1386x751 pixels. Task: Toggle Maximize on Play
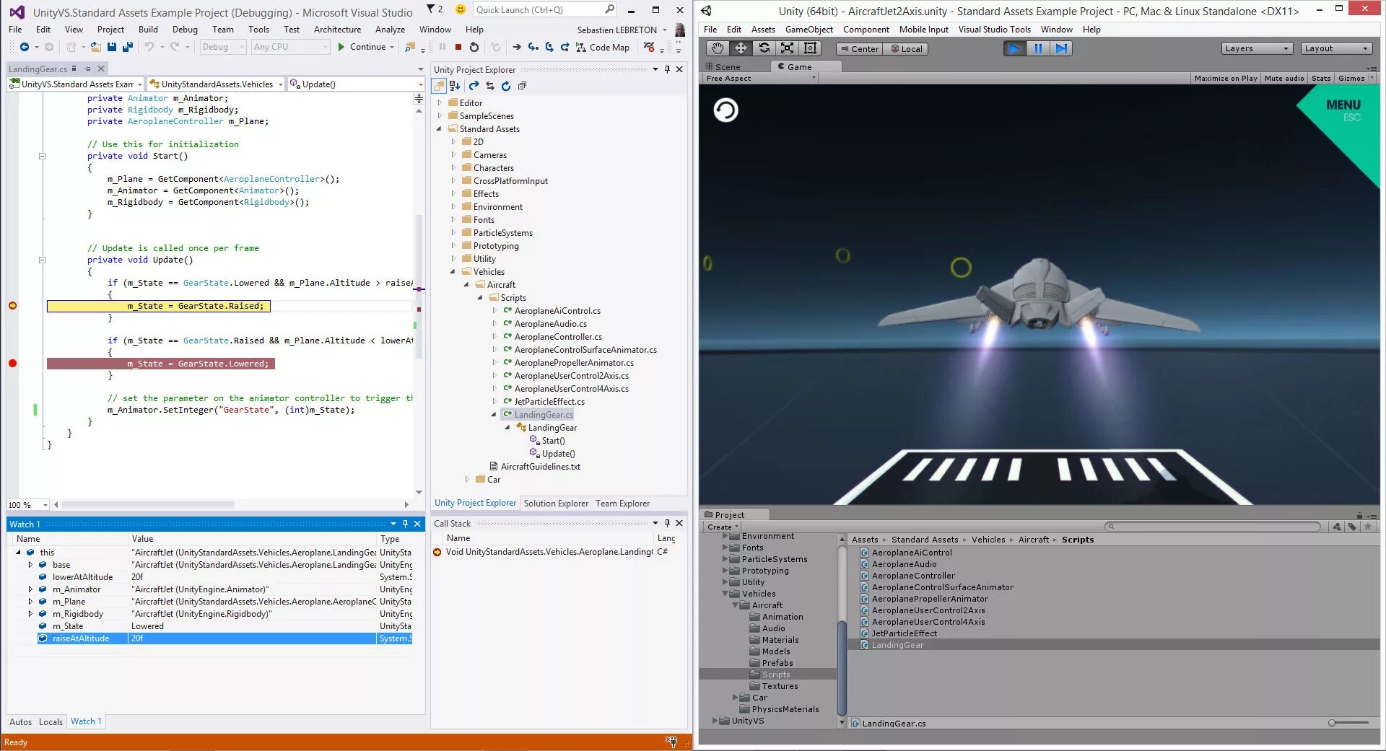(1225, 78)
